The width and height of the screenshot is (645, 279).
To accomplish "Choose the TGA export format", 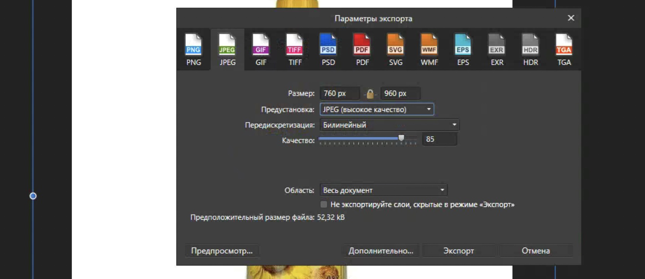I will coord(564,50).
